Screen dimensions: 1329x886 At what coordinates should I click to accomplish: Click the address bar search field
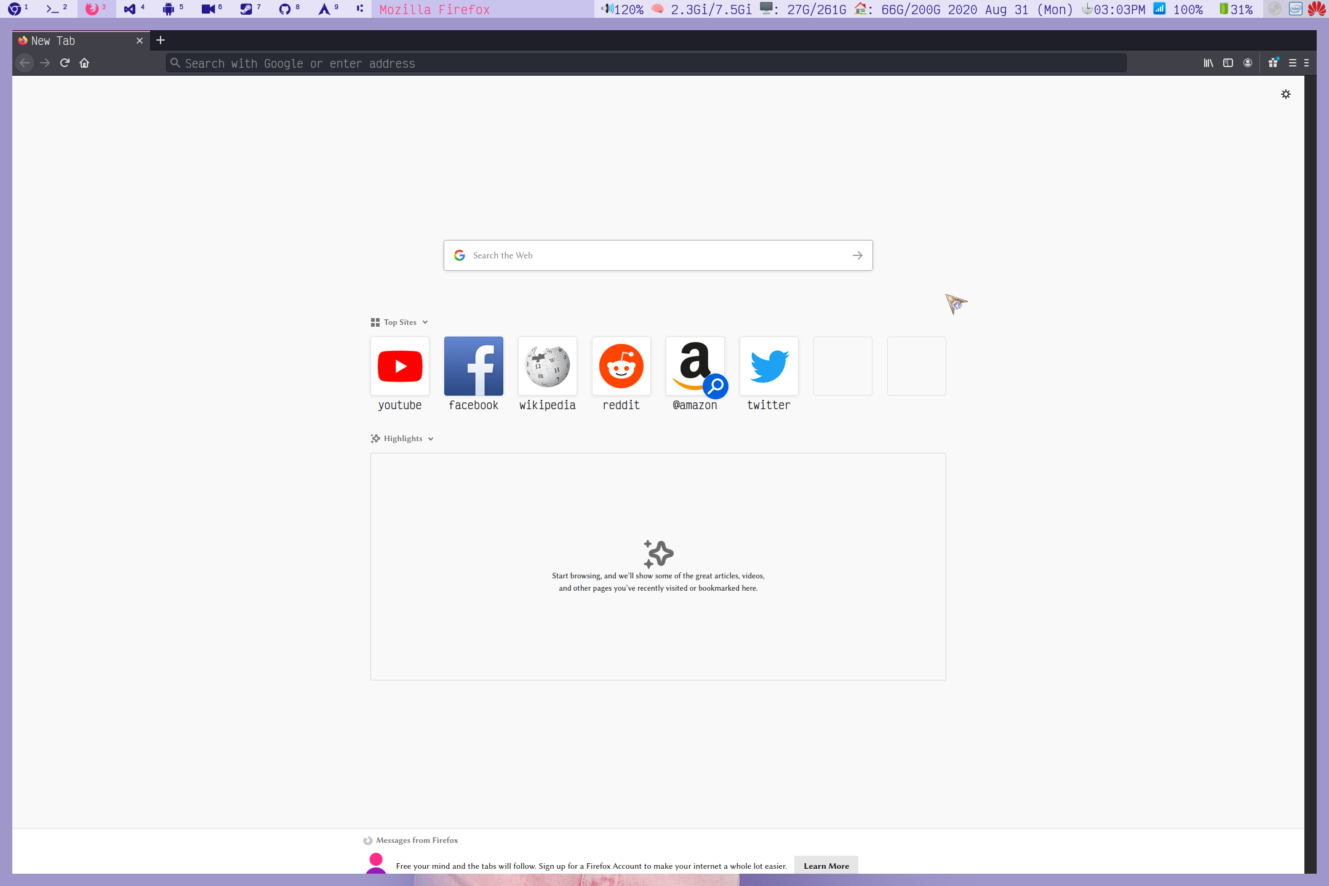click(x=646, y=63)
